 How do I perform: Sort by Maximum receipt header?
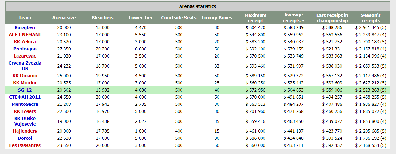pyautogui.click(x=255, y=18)
